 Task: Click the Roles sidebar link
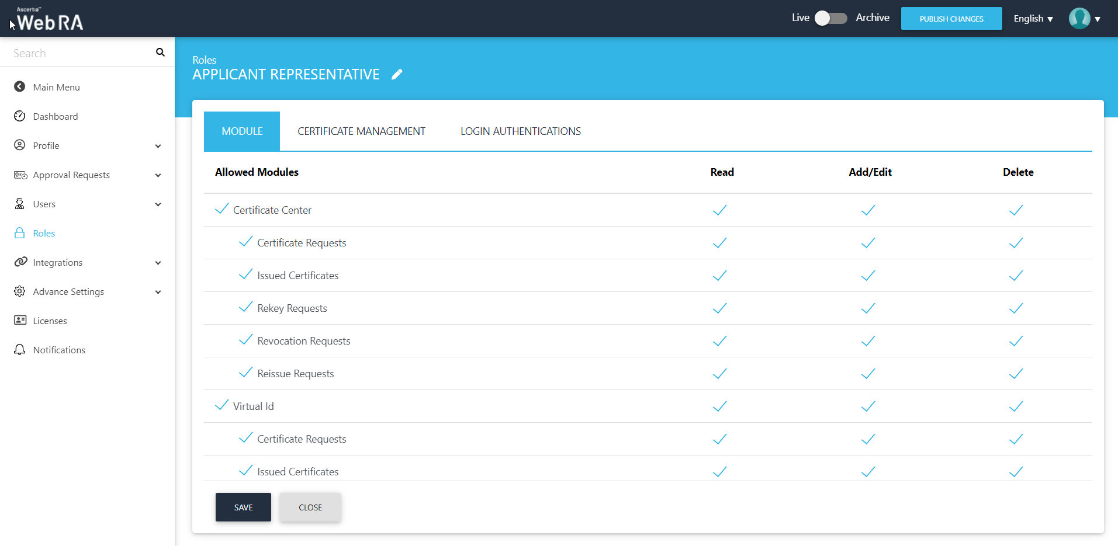(44, 233)
